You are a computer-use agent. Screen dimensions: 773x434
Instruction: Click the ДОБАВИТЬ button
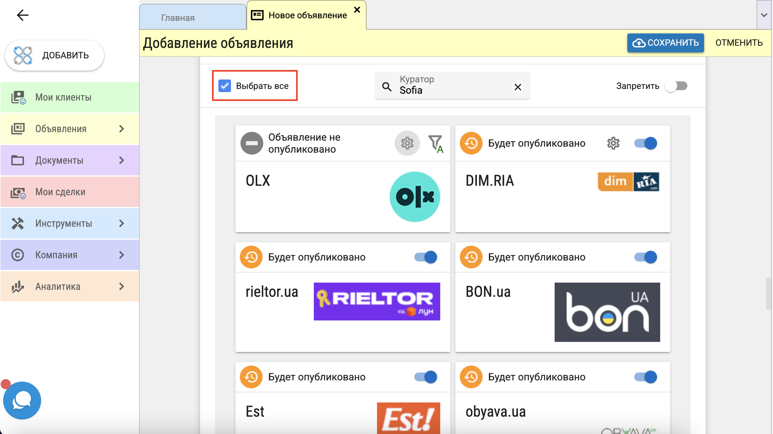(x=54, y=56)
